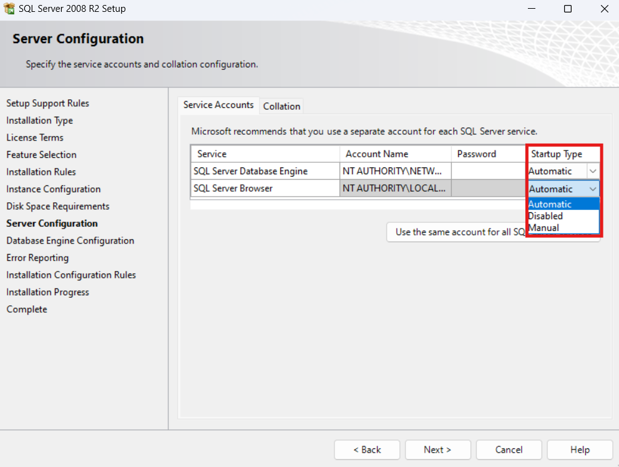Select the SQL Server Browser service row
619x467 pixels.
[x=263, y=188]
